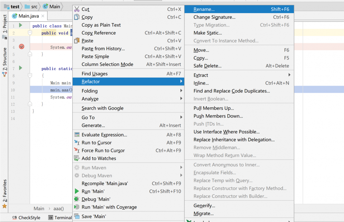The image size is (344, 222).
Task: Expand the Folding submenu
Action: coord(89,91)
